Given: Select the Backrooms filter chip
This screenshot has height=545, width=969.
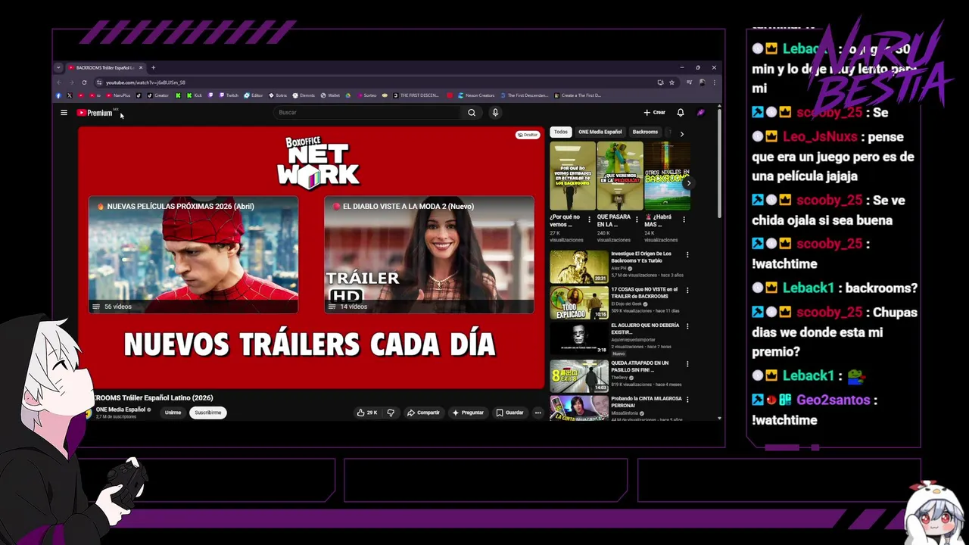Looking at the screenshot, I should (645, 132).
